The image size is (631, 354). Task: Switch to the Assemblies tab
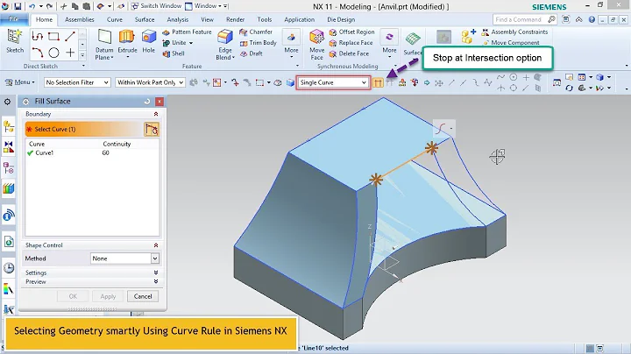79,19
